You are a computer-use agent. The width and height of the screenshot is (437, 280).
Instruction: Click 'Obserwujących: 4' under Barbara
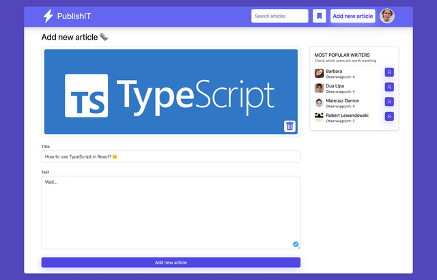[x=340, y=77]
